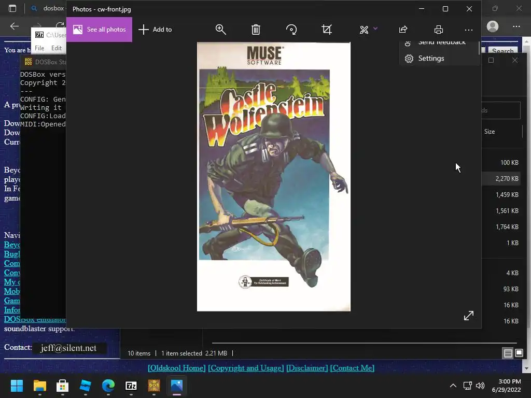Share the photo via share icon
This screenshot has width=531, height=398.
click(403, 30)
